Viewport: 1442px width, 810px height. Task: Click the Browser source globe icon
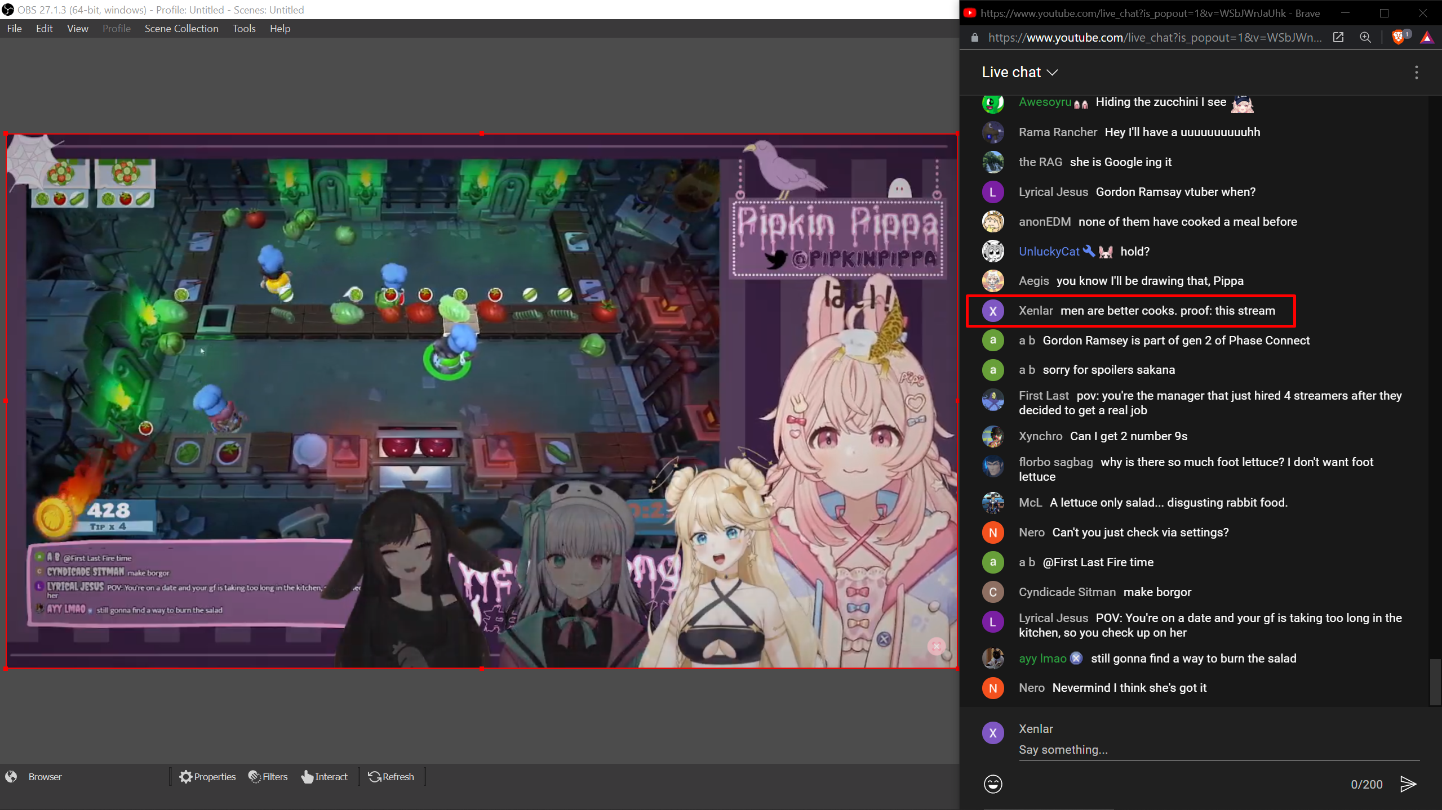click(x=11, y=777)
